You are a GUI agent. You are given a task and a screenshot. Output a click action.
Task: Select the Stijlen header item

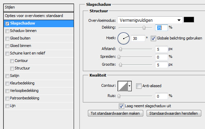[x=39, y=7]
